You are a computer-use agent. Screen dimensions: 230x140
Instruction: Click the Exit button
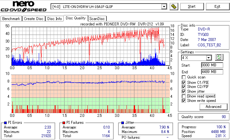(x=217, y=6)
